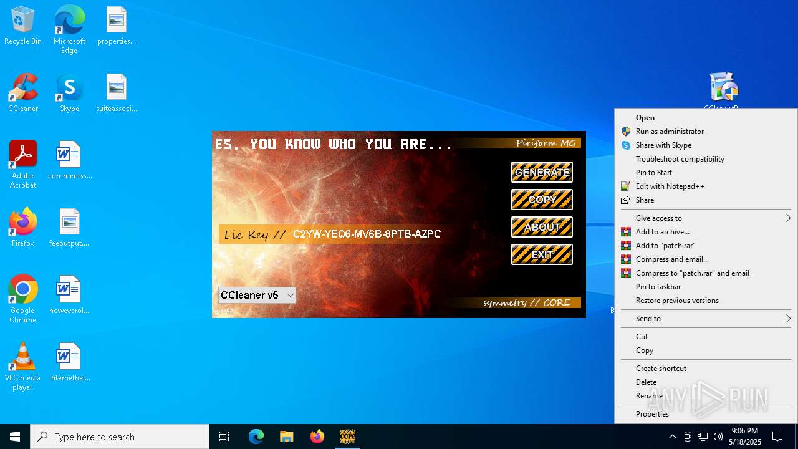This screenshot has width=798, height=449.
Task: Select the Google Chrome desktop shortcut
Action: point(23,299)
